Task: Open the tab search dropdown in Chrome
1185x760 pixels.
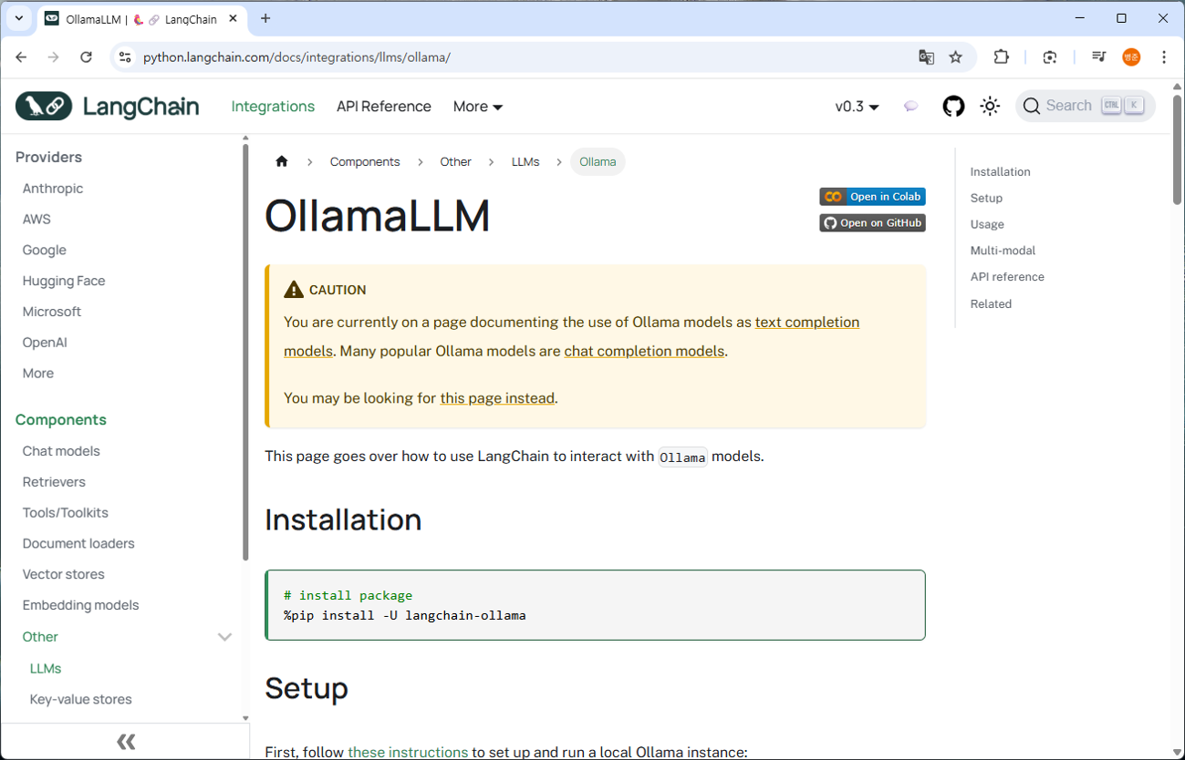Action: pyautogui.click(x=18, y=18)
